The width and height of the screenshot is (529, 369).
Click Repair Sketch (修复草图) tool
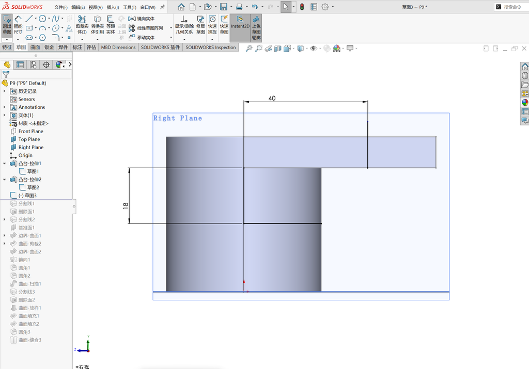click(200, 25)
